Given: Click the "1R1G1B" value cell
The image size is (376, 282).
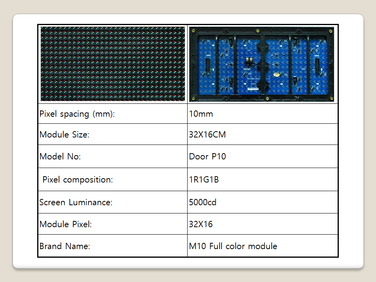Looking at the screenshot, I should tap(204, 180).
